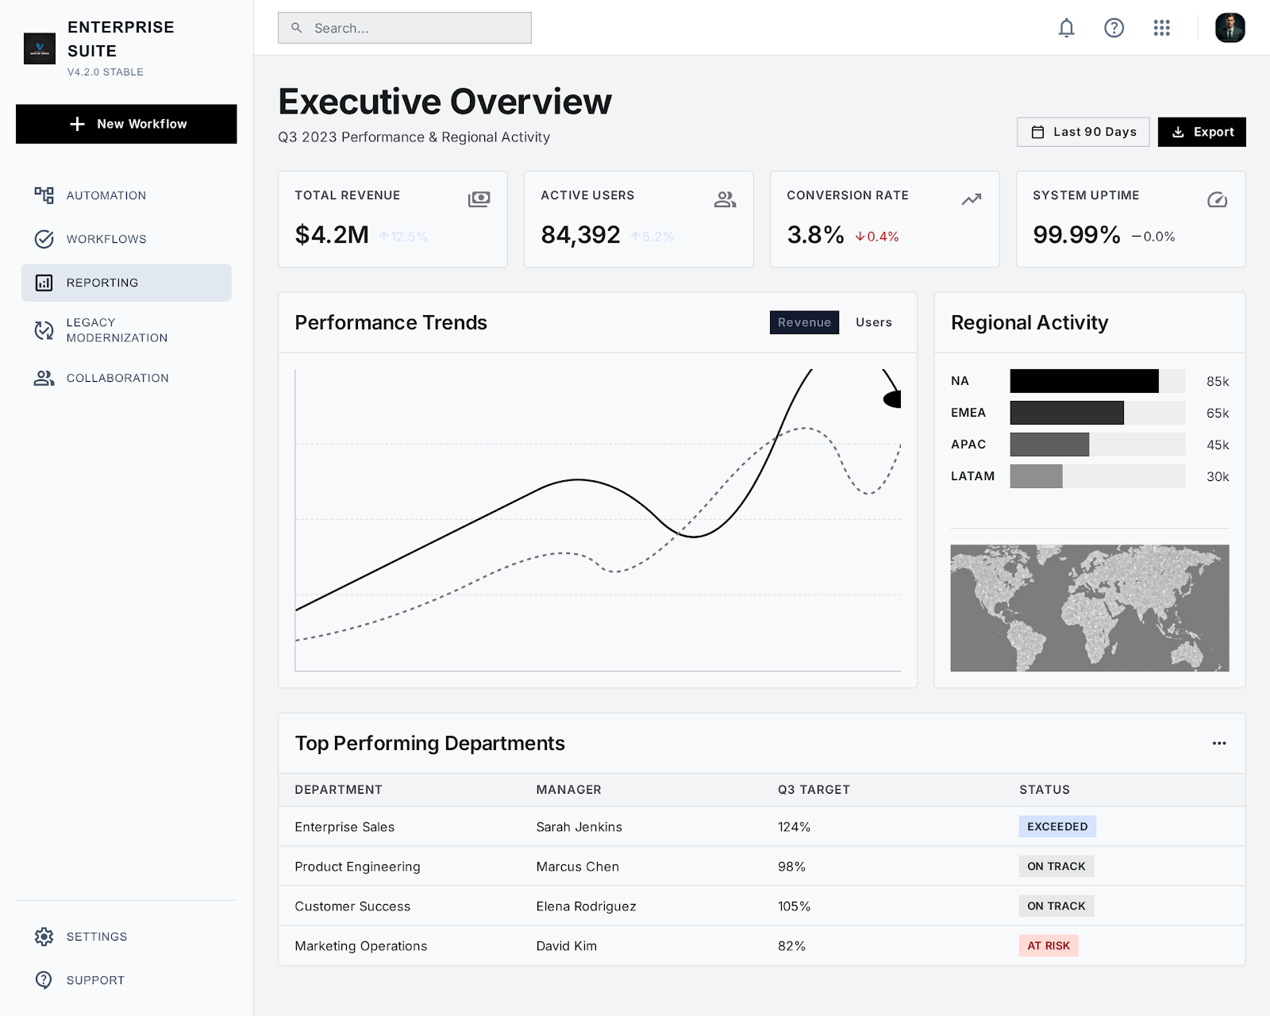Viewport: 1270px width, 1016px height.
Task: Click the Legacy Modernization icon
Action: pos(44,330)
